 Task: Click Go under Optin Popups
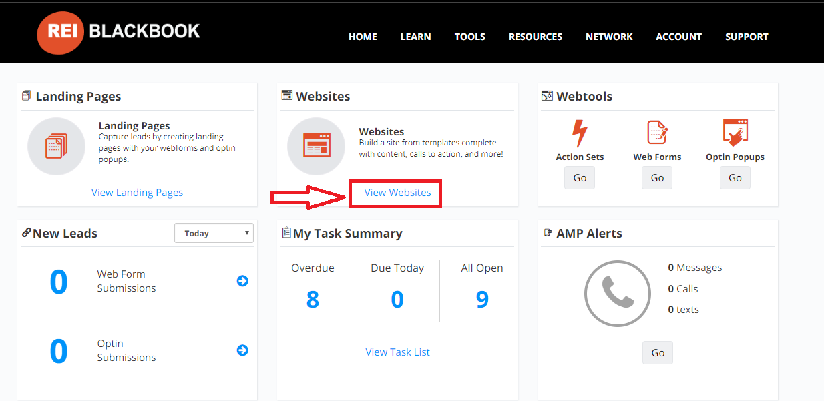(x=735, y=178)
